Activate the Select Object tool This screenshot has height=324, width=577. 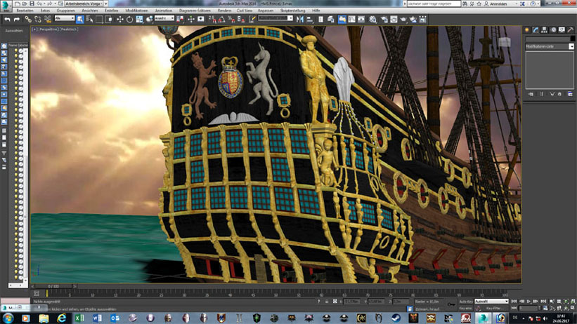click(x=80, y=19)
